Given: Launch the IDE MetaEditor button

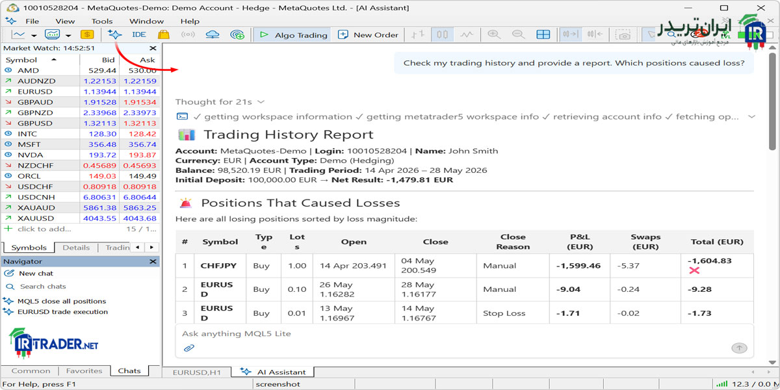Looking at the screenshot, I should click(139, 34).
